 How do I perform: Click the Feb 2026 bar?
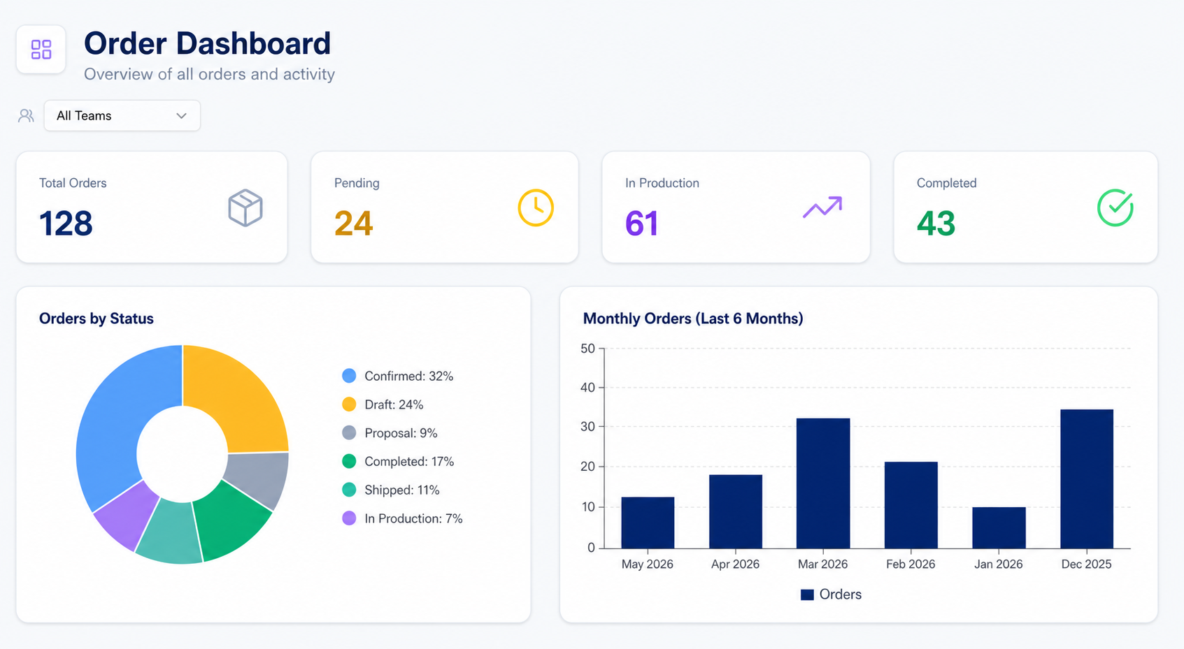(911, 505)
